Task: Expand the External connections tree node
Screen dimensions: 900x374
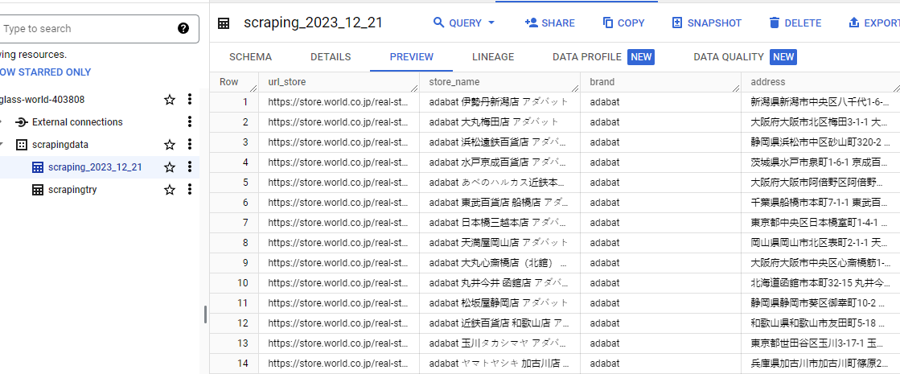Action: (x=2, y=122)
